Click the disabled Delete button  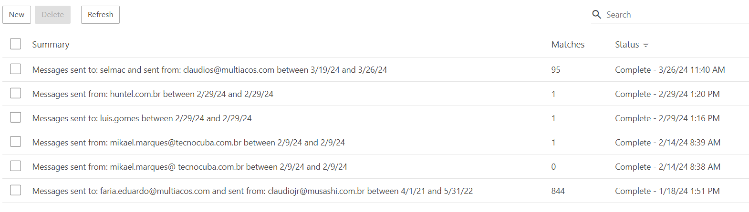point(52,15)
